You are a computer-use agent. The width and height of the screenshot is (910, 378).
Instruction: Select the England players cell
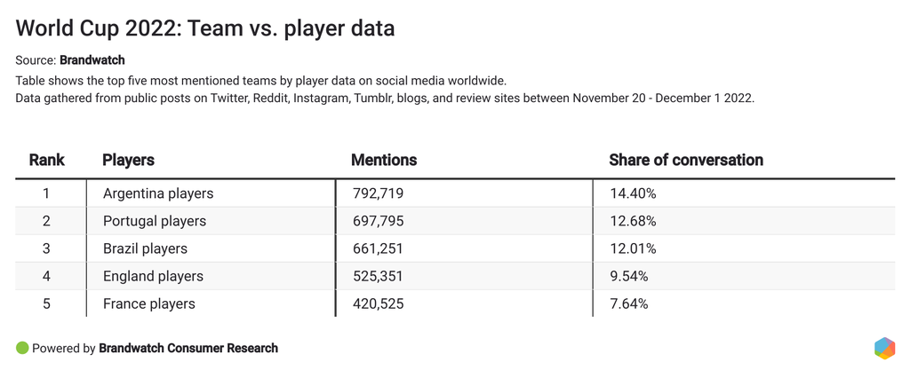[153, 276]
